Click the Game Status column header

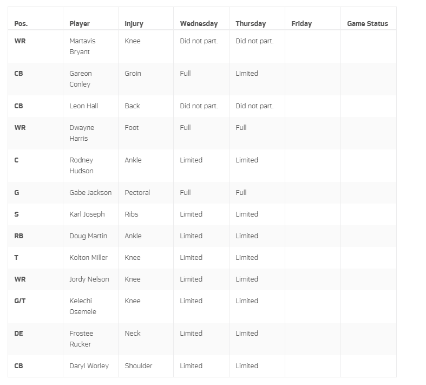[368, 24]
